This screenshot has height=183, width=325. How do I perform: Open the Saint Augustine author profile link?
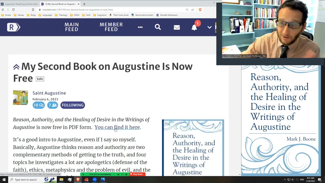[49, 93]
